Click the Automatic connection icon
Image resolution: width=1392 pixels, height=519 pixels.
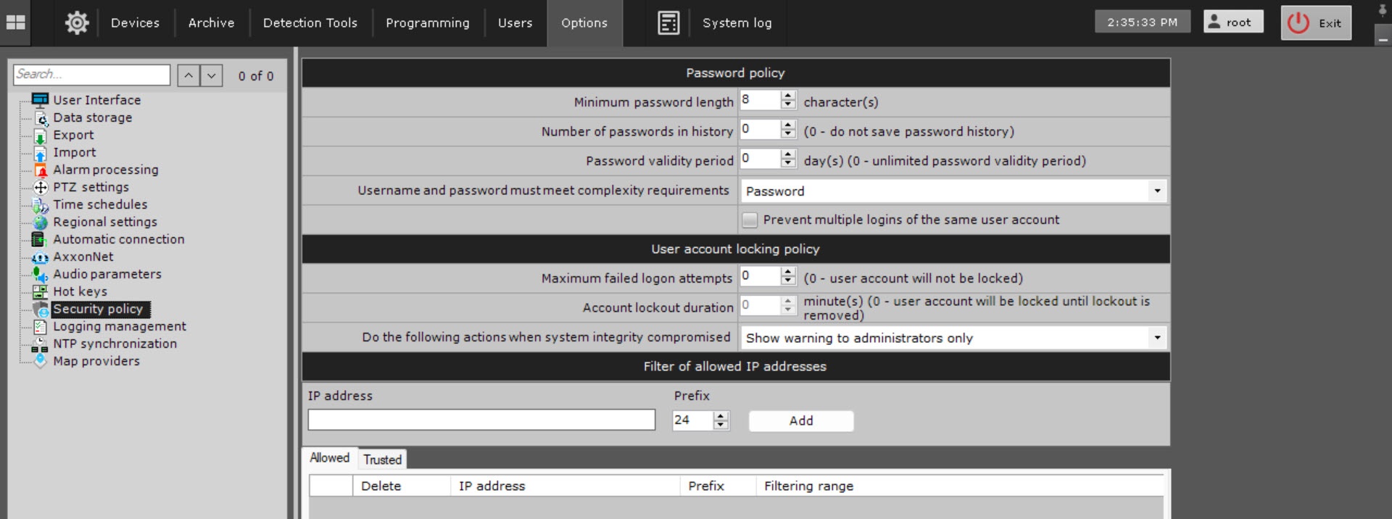tap(39, 240)
